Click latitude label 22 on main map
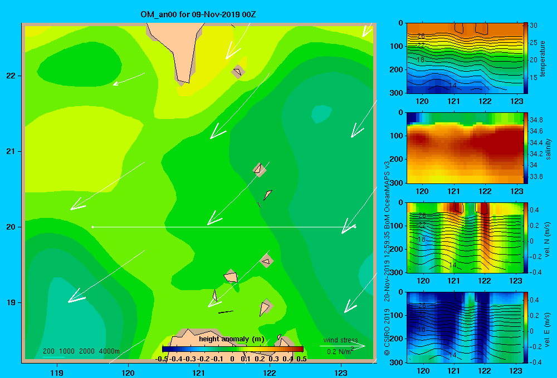The image size is (557, 378). (x=11, y=76)
